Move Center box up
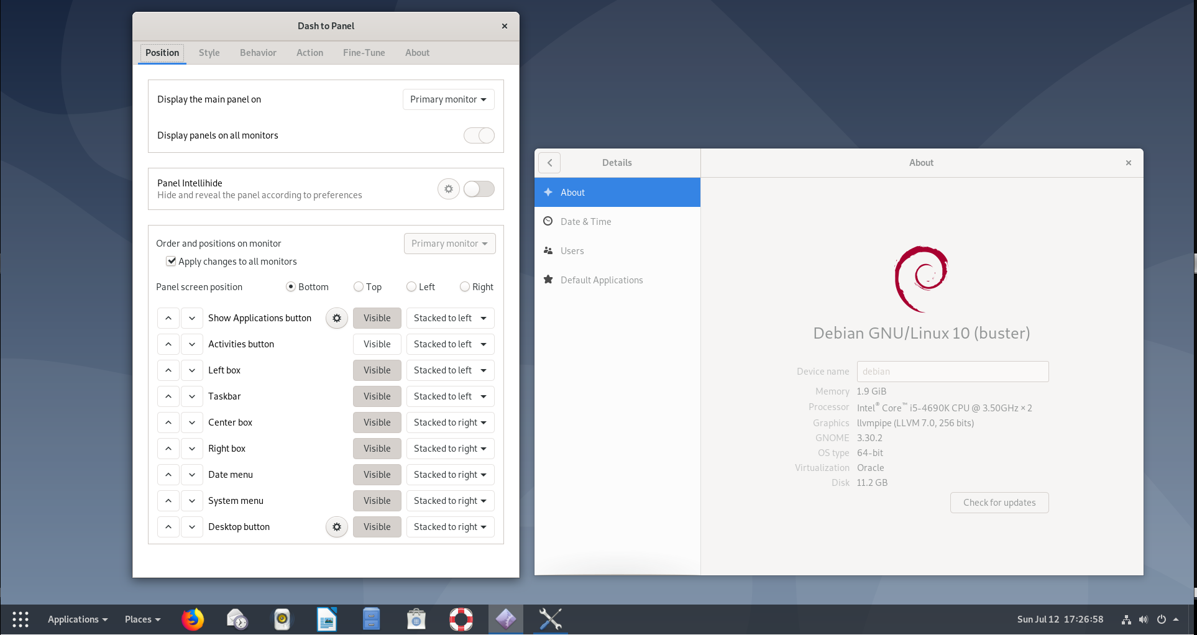 coord(168,423)
